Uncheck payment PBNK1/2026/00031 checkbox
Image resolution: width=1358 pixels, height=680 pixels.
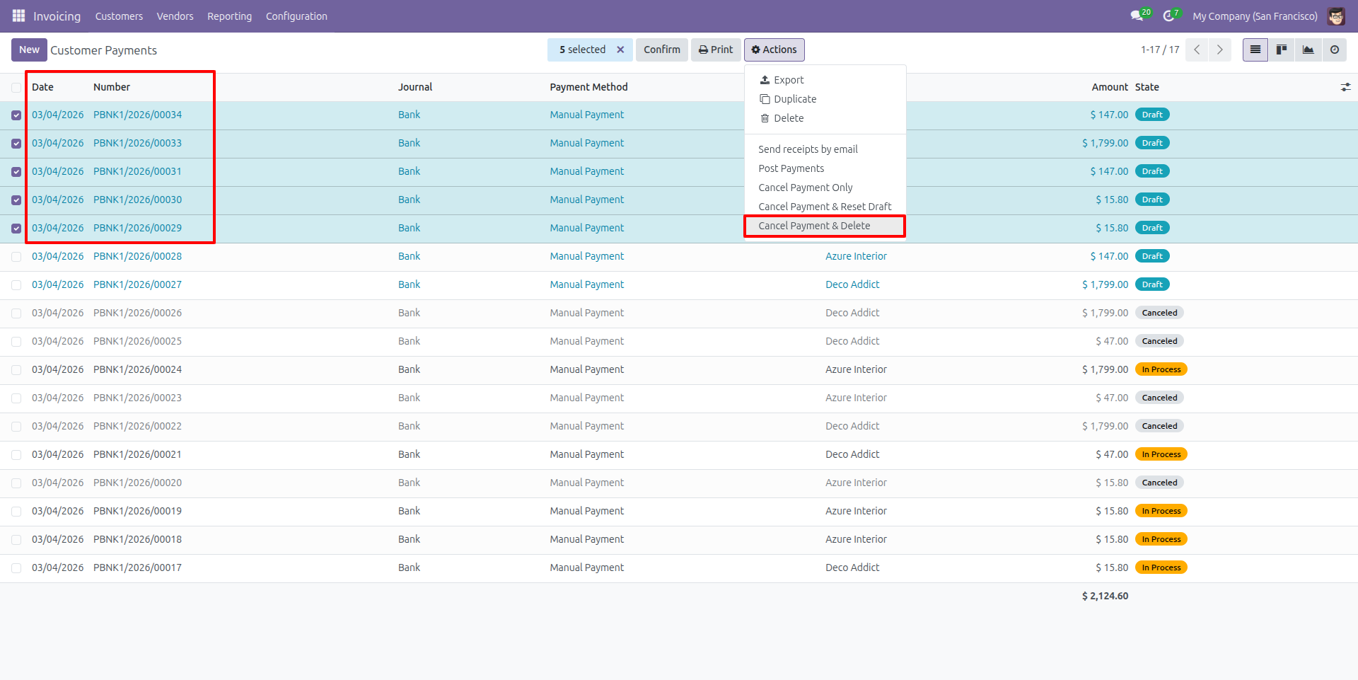(16, 171)
